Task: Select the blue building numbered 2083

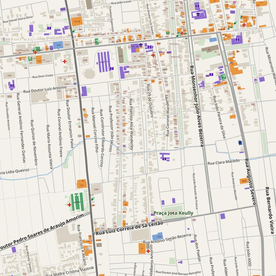Action: click(158, 237)
